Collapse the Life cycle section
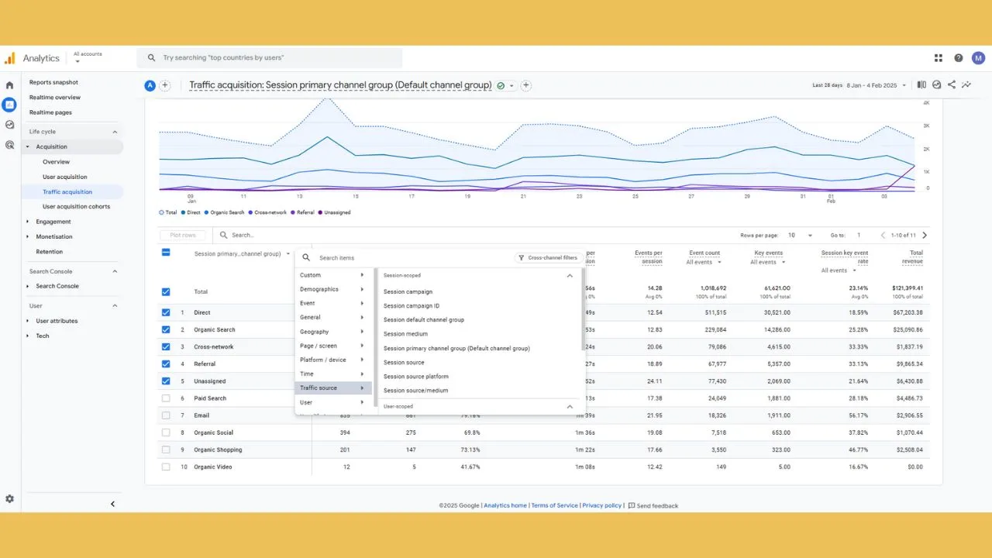992x558 pixels. [115, 132]
